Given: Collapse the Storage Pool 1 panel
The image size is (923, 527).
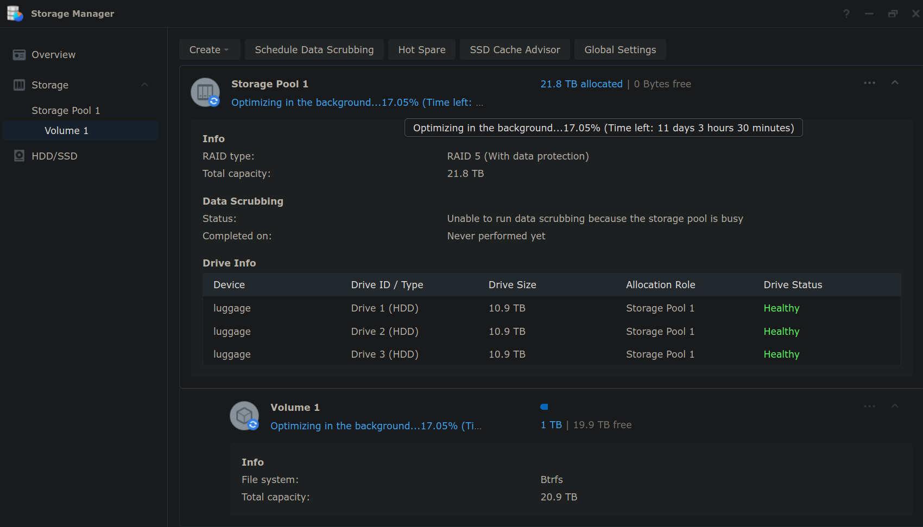Looking at the screenshot, I should (x=895, y=82).
